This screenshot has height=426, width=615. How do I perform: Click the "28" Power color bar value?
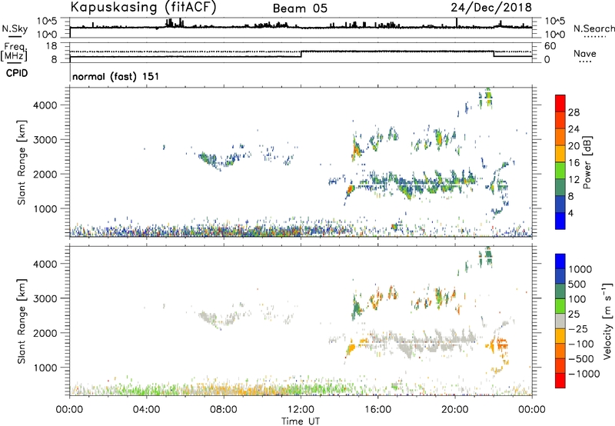[x=573, y=112]
